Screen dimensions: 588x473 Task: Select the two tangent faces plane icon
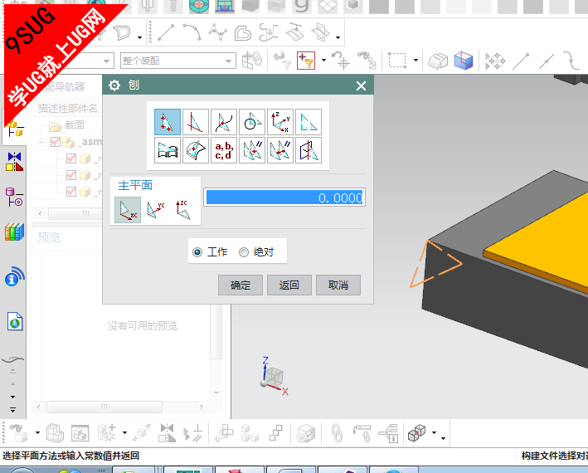coord(168,150)
